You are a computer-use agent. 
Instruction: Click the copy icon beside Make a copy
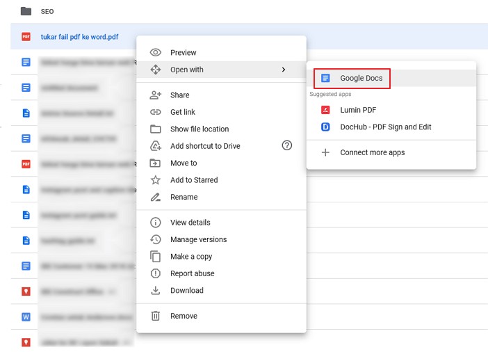(x=155, y=257)
